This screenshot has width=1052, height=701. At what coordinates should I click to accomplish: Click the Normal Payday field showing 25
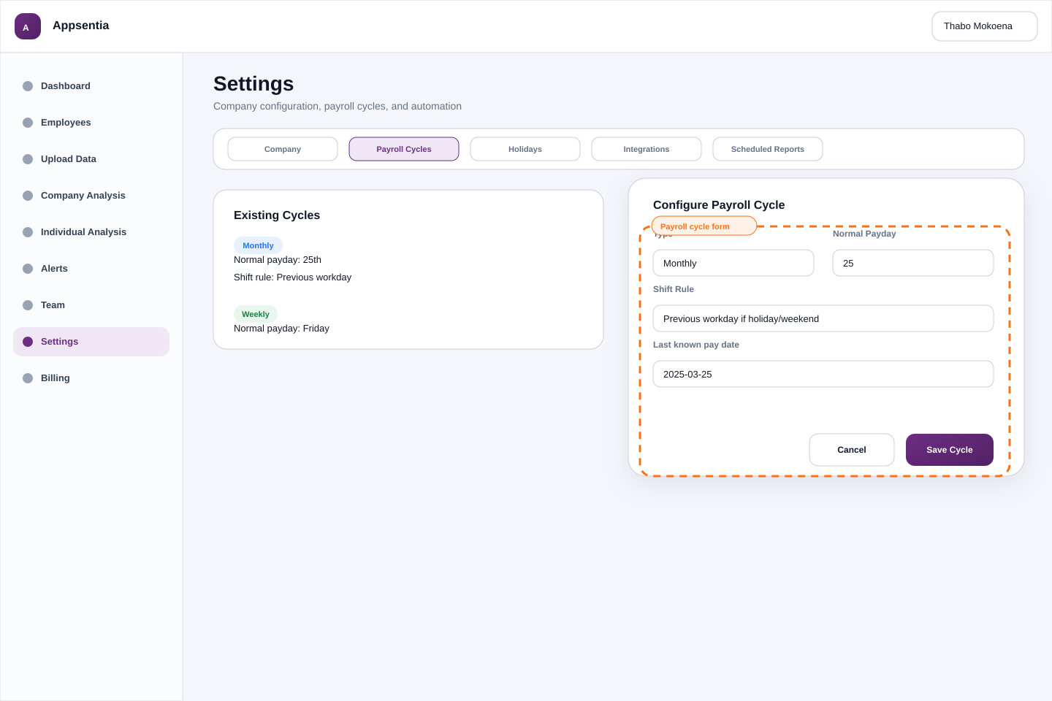[x=913, y=263]
